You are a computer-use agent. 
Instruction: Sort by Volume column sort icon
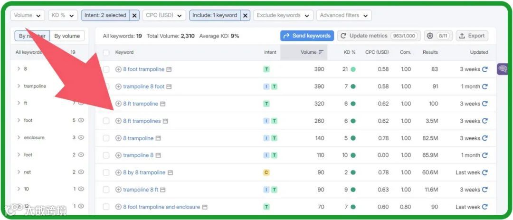tap(321, 52)
